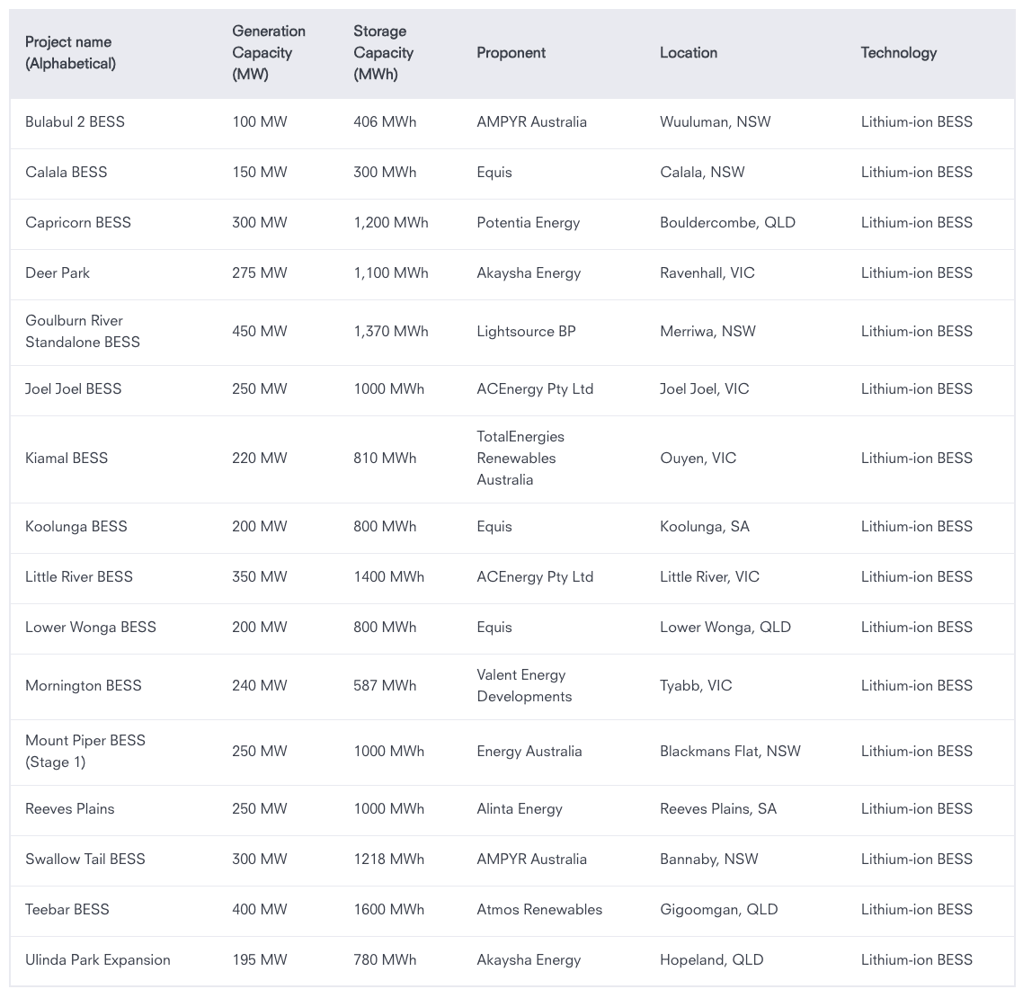Click the Generation Capacity column header

click(x=269, y=53)
